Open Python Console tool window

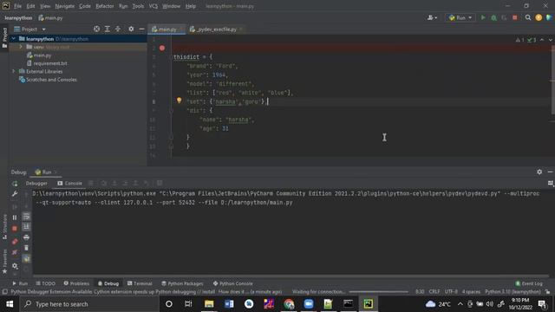(233, 283)
